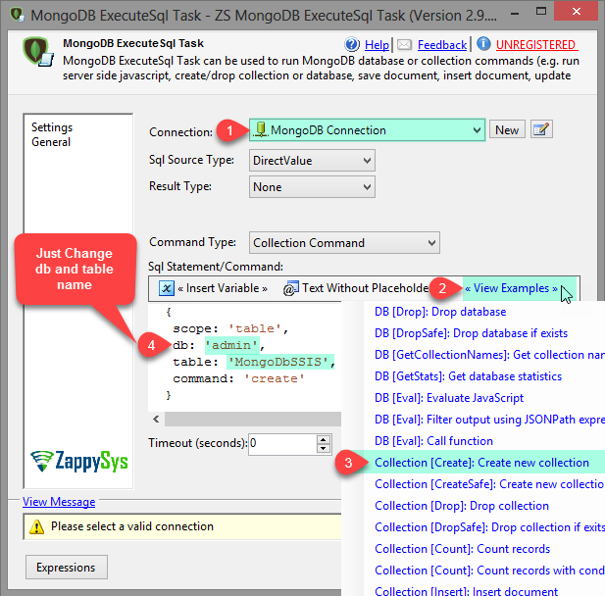Open the Sql Source Type dropdown
Image resolution: width=605 pixels, height=596 pixels.
tap(312, 161)
